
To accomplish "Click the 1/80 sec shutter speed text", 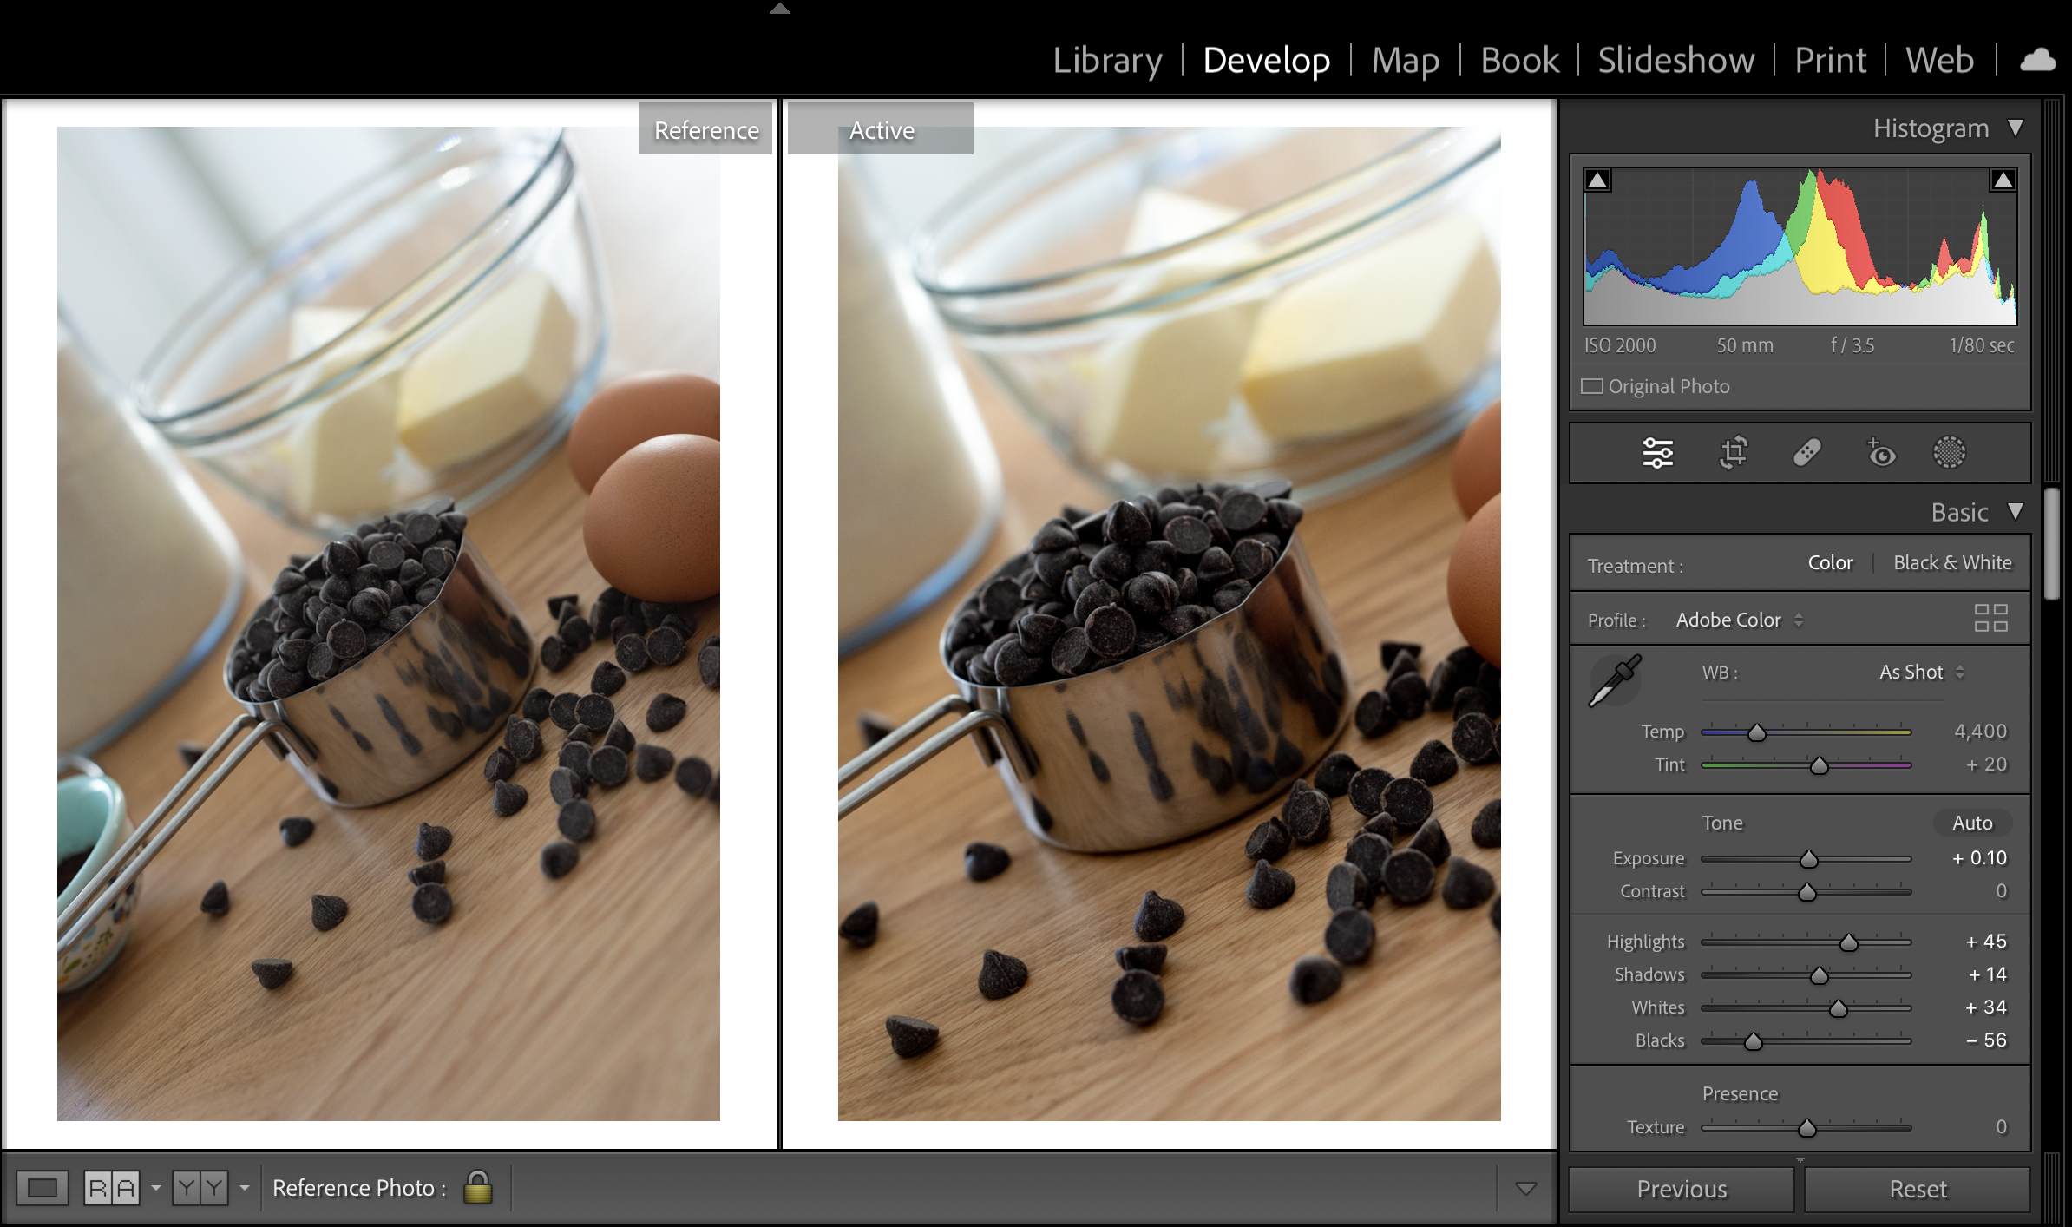I will 1982,345.
